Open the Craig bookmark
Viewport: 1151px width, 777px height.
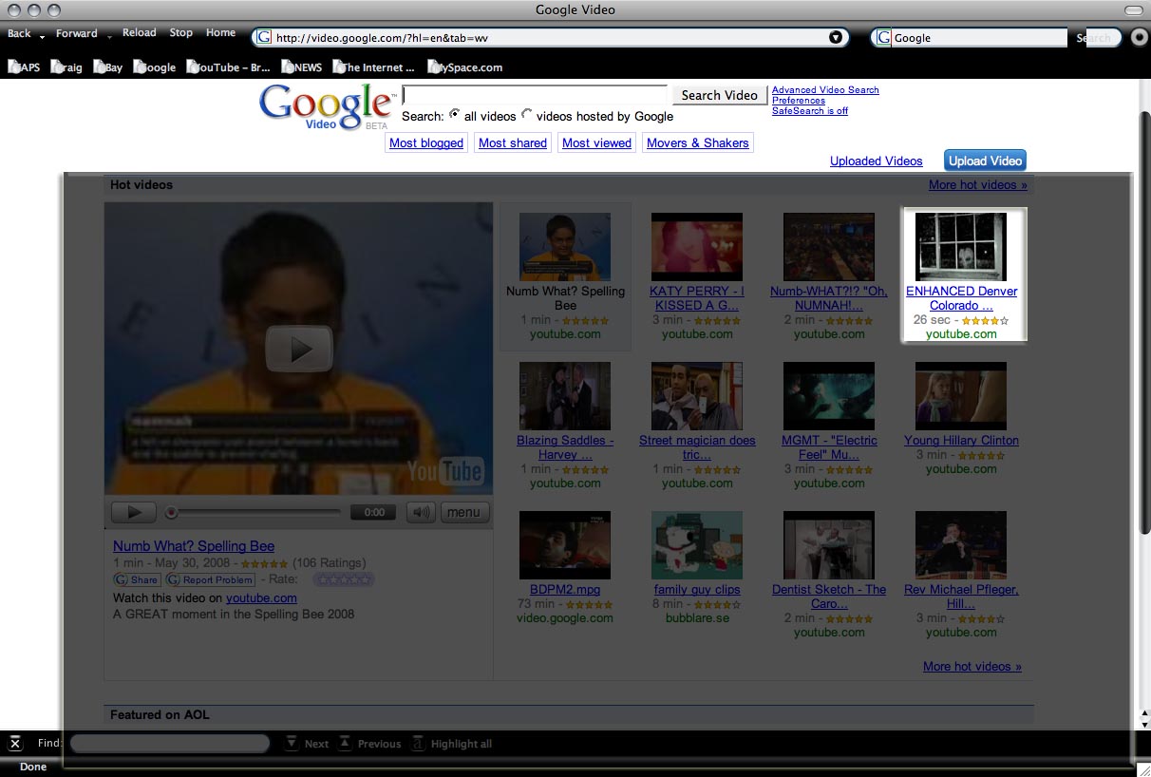point(66,67)
